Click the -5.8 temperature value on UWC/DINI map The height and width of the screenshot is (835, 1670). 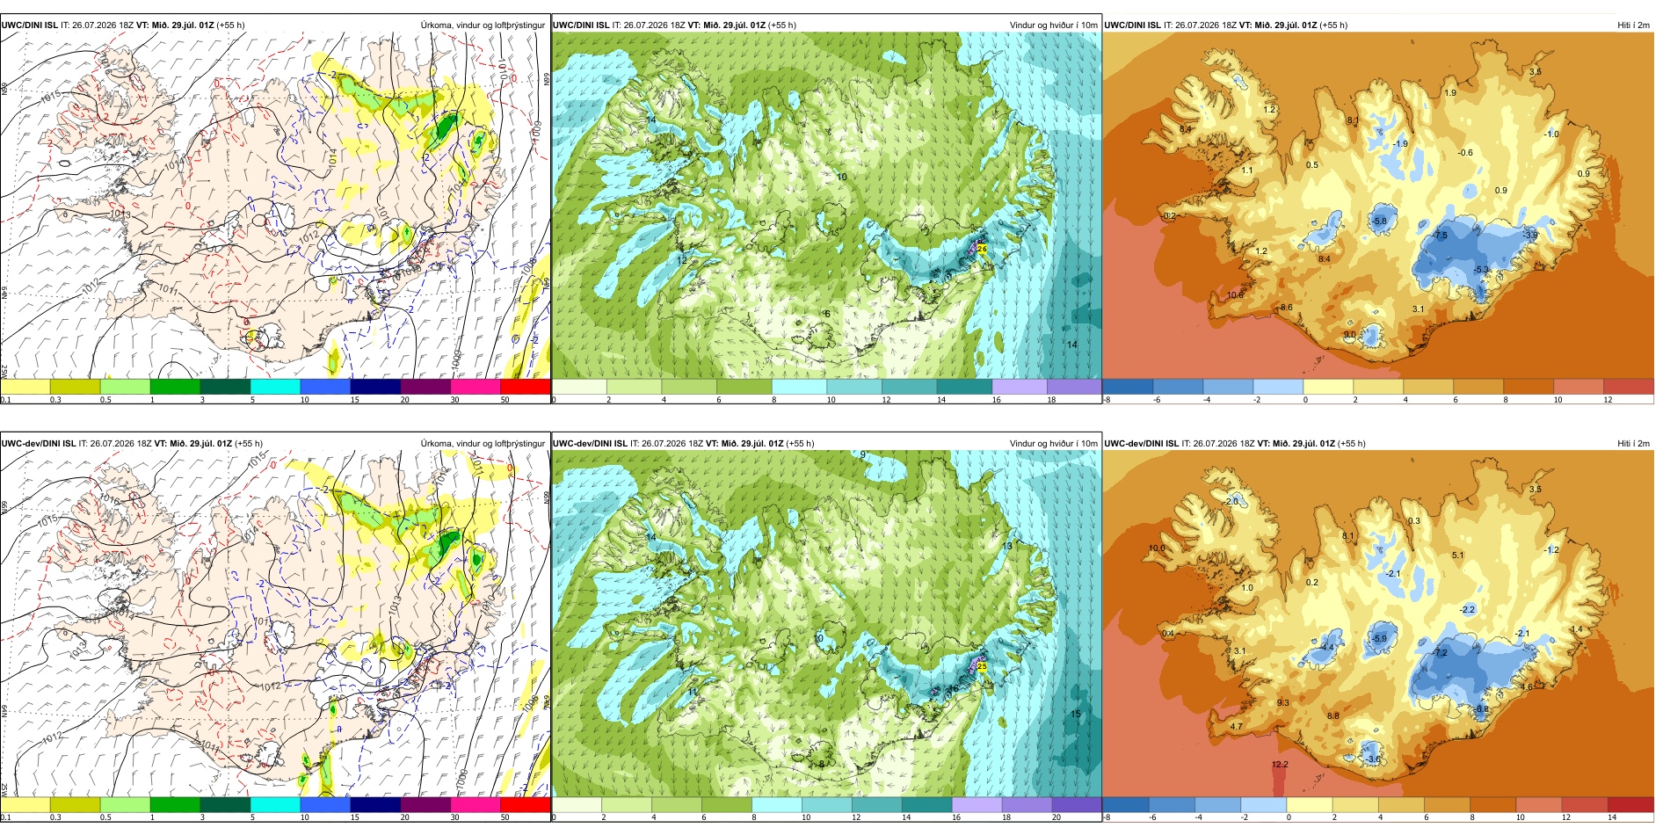1379,221
